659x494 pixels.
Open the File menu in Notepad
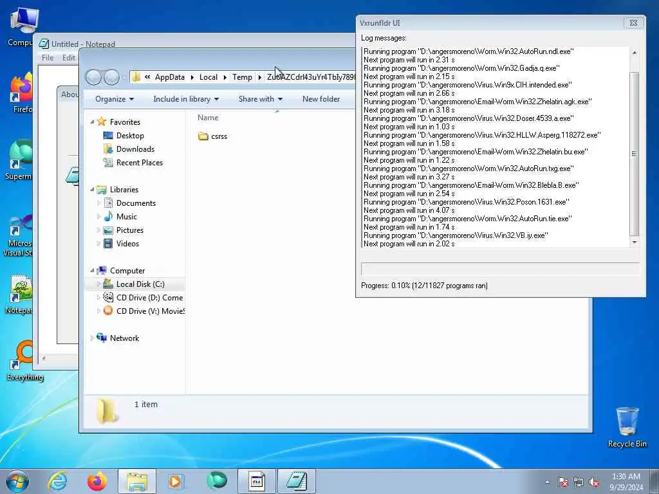point(48,57)
